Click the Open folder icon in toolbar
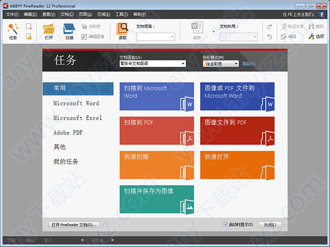The height and width of the screenshot is (247, 330). point(49,29)
